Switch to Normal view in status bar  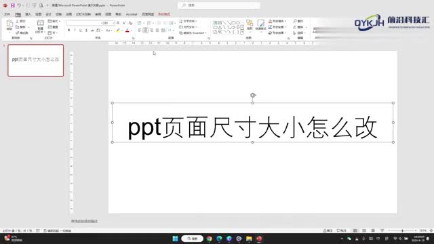click(355, 230)
